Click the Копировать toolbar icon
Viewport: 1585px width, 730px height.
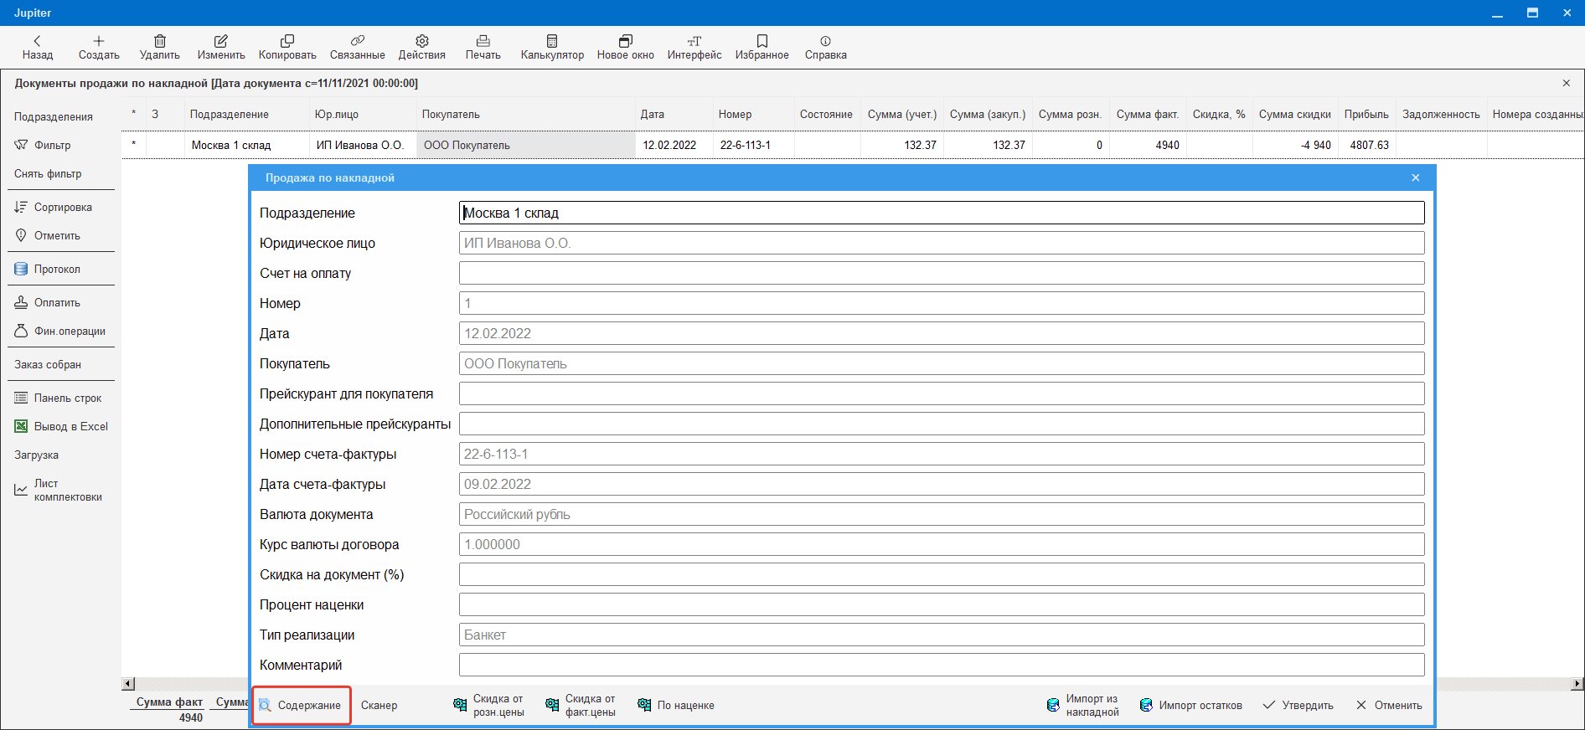pyautogui.click(x=287, y=48)
